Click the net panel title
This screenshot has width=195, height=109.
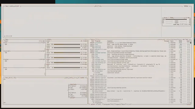click(7, 78)
